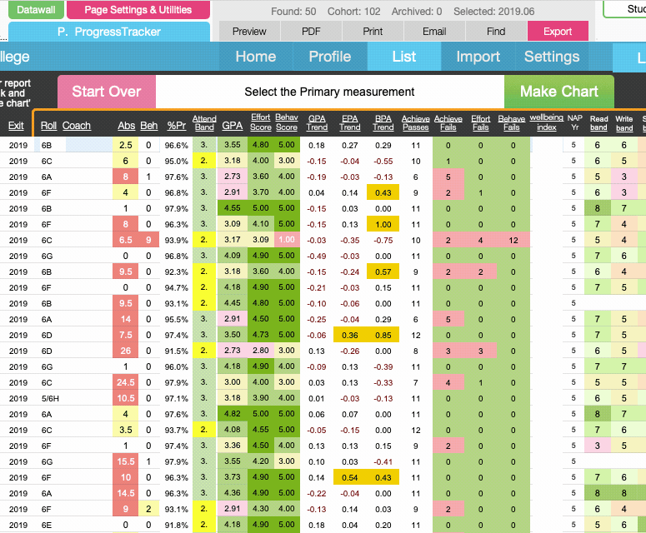
Task: Choose the Coach column header
Action: (77, 126)
